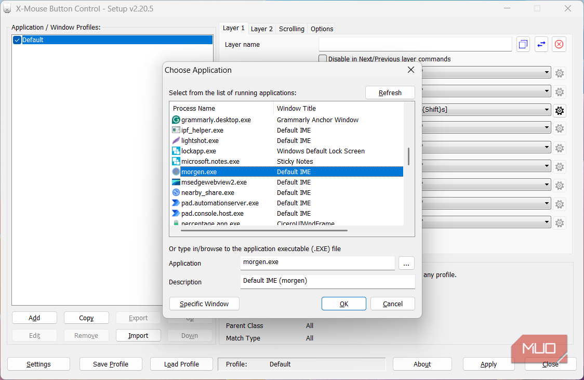Click the red clear layer icon

tap(559, 44)
